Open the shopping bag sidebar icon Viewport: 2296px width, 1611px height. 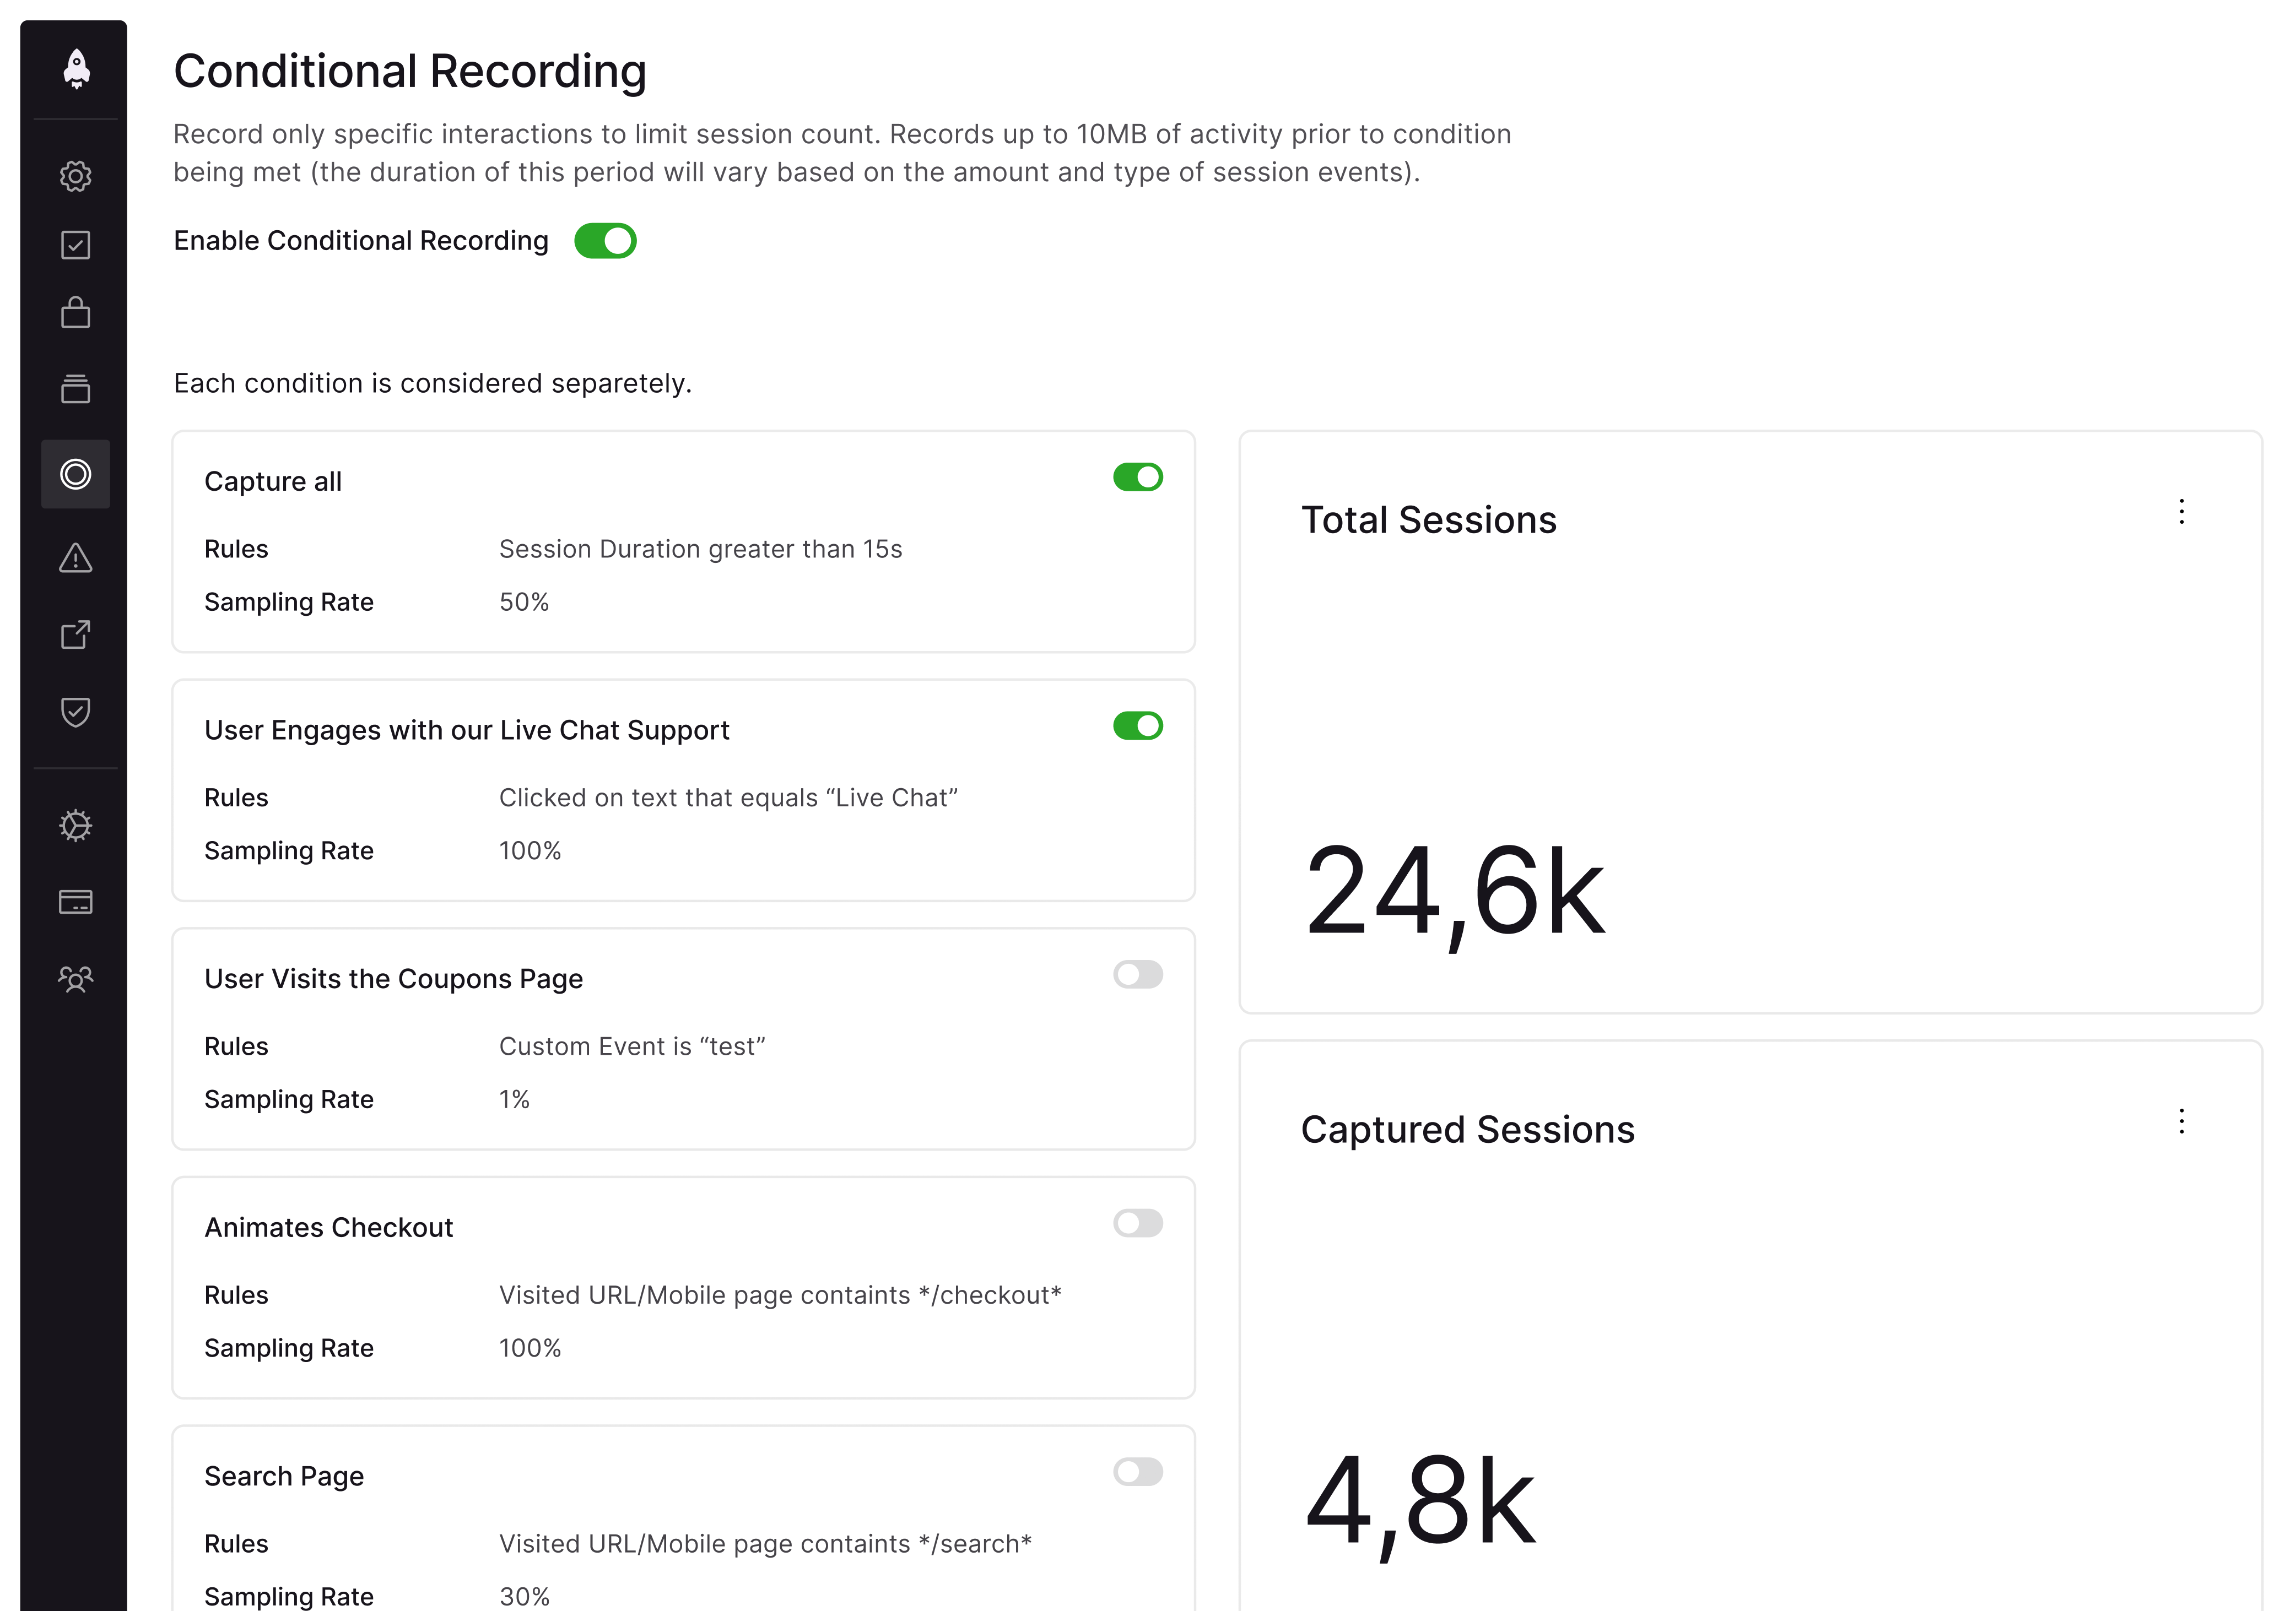[76, 313]
